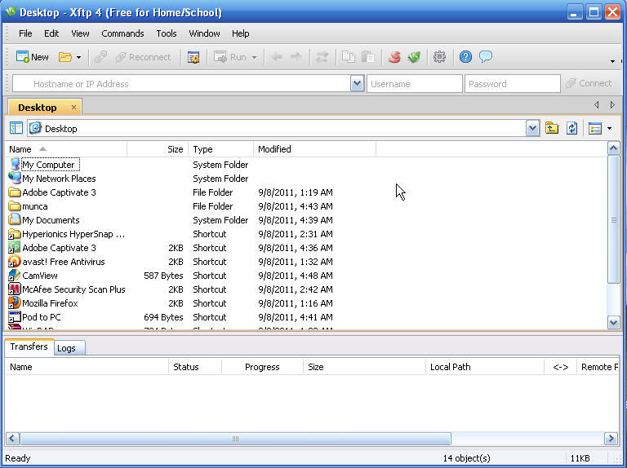
Task: Open the View menu
Action: coord(80,33)
